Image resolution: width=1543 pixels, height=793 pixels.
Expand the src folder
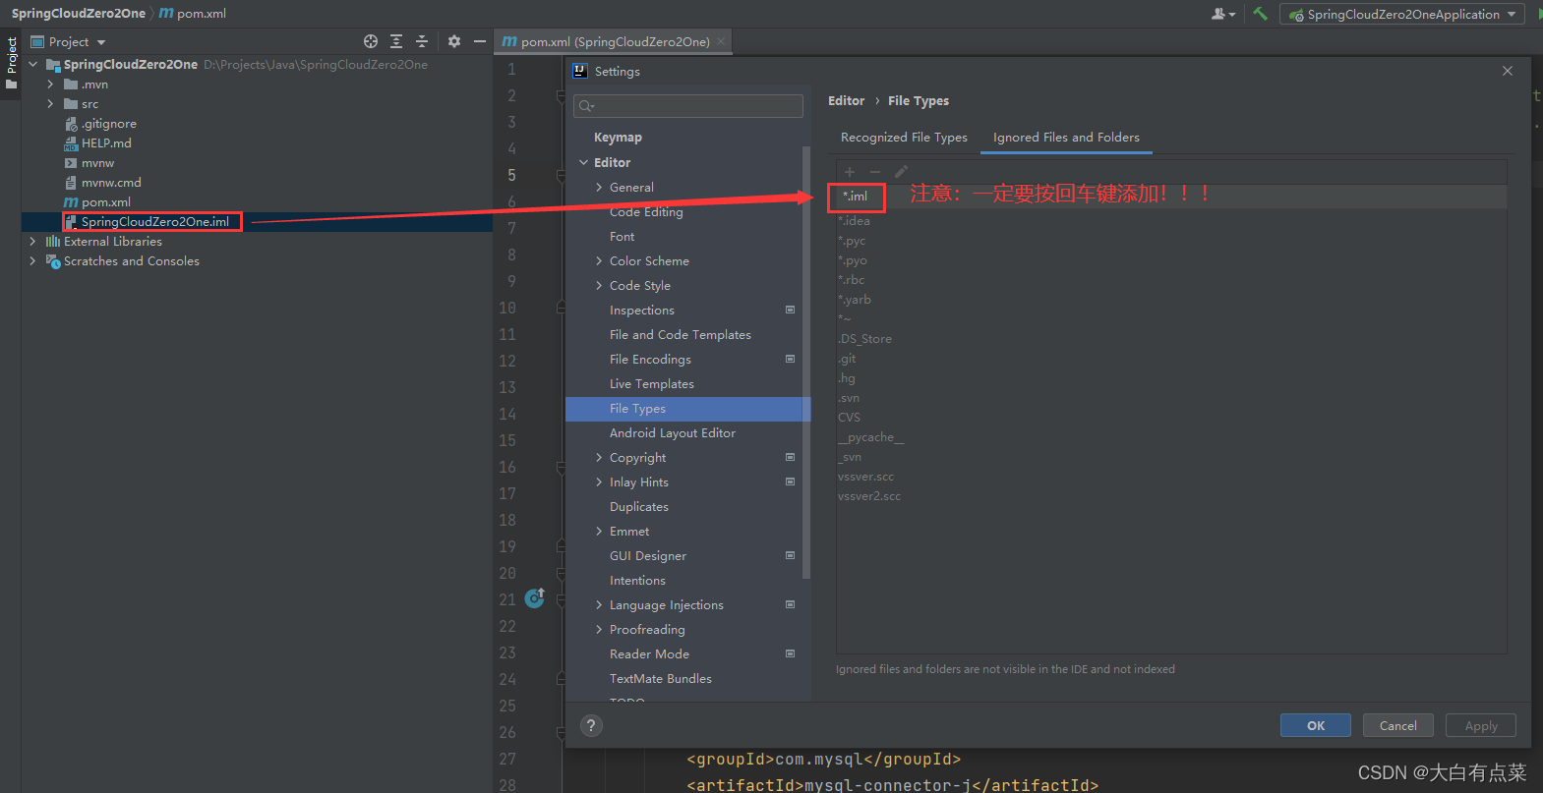tap(50, 104)
